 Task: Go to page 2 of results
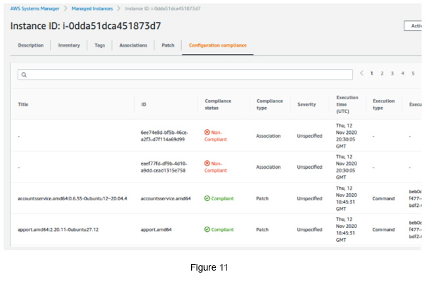click(381, 73)
